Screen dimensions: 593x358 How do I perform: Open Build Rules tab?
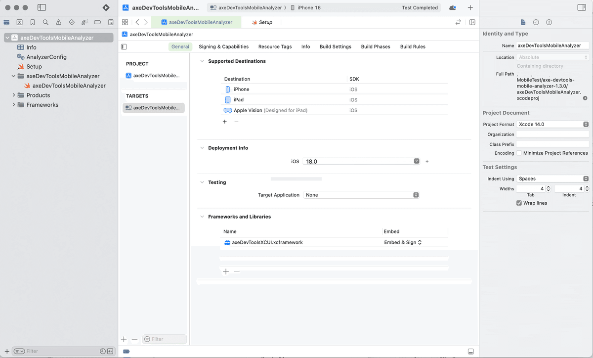[x=413, y=46]
